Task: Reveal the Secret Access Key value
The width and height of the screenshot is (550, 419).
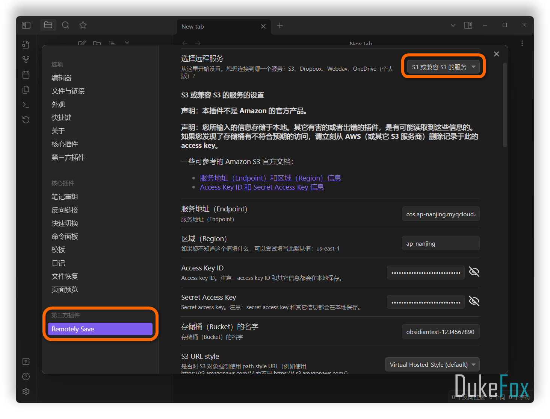Action: coord(474,301)
